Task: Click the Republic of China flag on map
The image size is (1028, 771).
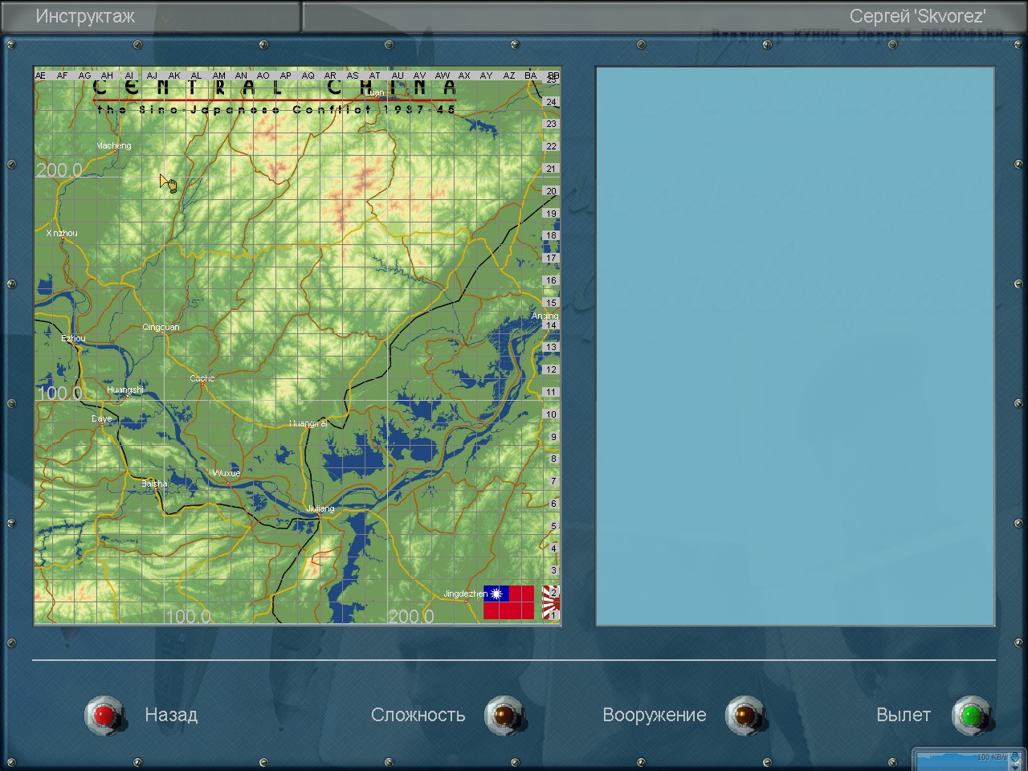Action: click(x=508, y=602)
